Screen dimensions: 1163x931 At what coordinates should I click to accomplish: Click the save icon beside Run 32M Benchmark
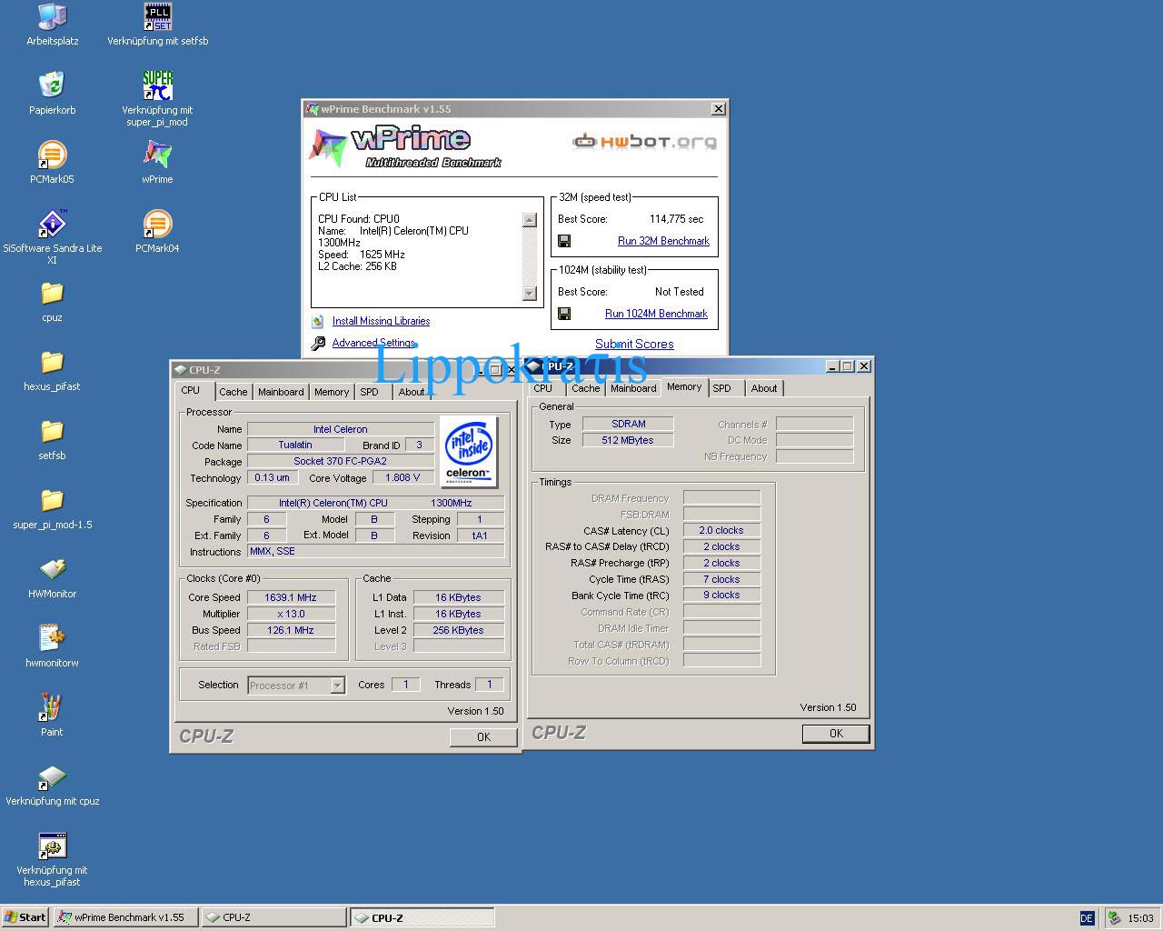click(x=564, y=241)
